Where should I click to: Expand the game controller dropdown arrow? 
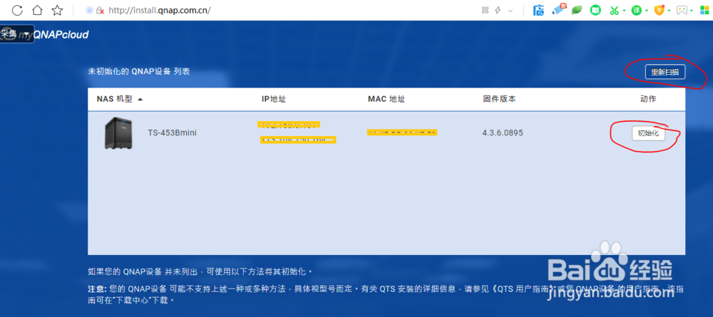click(691, 11)
